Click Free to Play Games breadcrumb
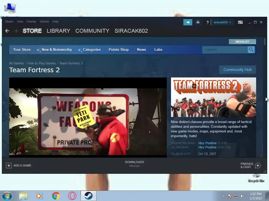269x201 pixels. click(x=42, y=63)
